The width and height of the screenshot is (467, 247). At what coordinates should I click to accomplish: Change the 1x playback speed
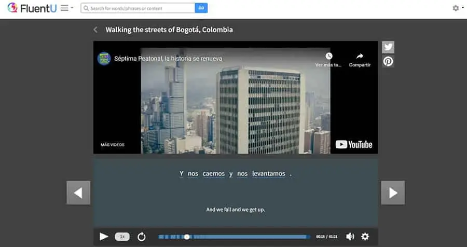pos(122,237)
